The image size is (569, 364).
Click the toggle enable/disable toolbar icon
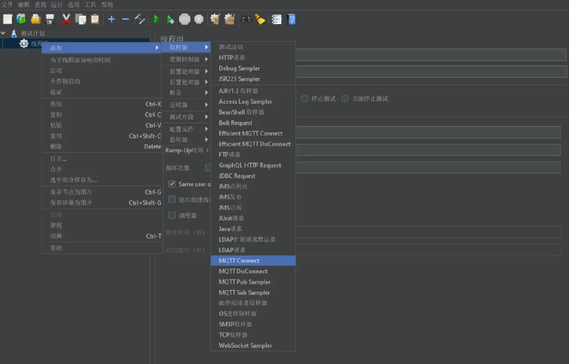point(140,19)
